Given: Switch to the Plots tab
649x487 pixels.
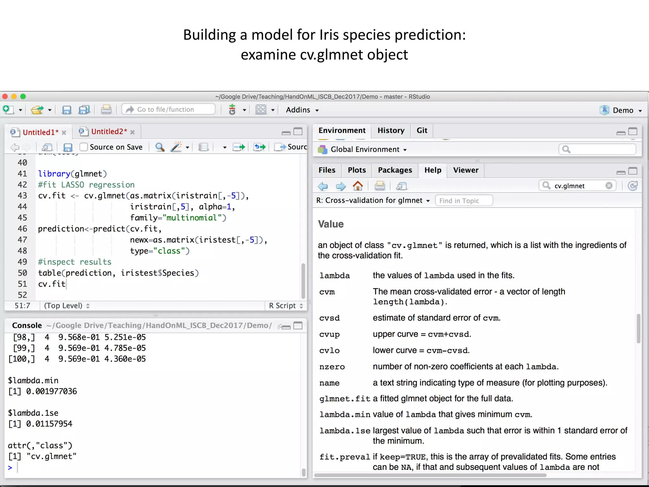Looking at the screenshot, I should 357,170.
